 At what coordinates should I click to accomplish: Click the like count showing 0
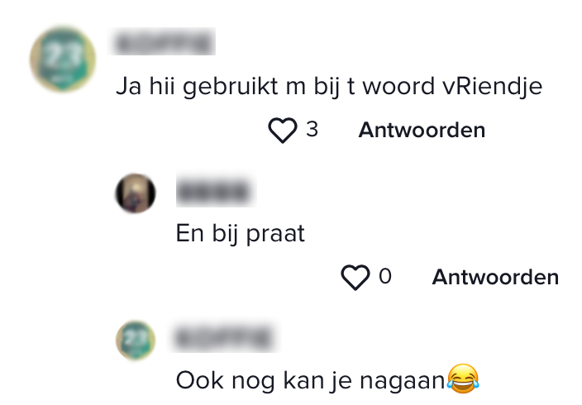pos(385,276)
